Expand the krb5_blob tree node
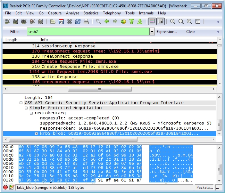 tap(37, 133)
